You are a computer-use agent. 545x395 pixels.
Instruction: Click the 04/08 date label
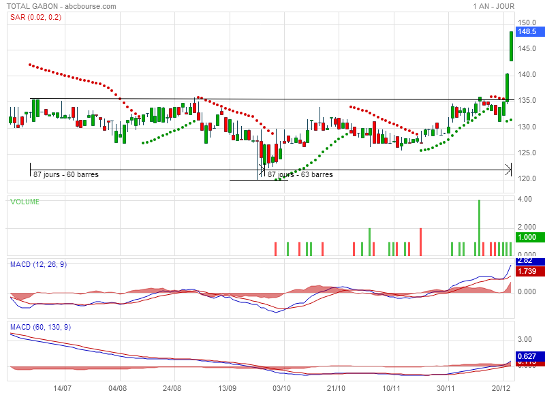pyautogui.click(x=117, y=388)
